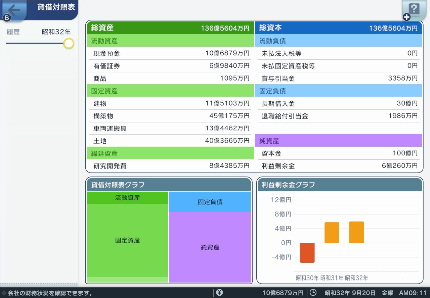The width and height of the screenshot is (430, 298).
Task: Select the 商品 row
Action: tap(170, 78)
